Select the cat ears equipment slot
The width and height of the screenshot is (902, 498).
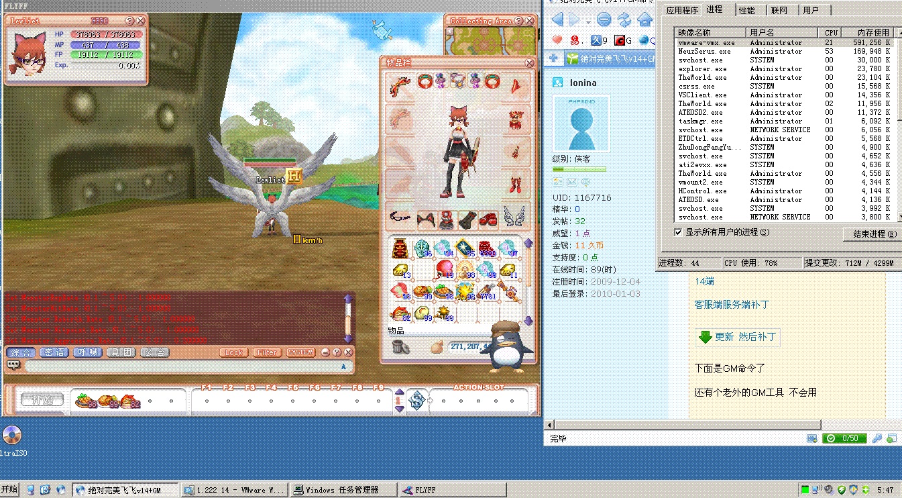tap(425, 219)
